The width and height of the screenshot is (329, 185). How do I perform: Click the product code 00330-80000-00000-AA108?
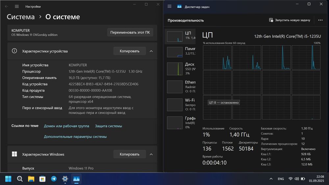coord(90,90)
